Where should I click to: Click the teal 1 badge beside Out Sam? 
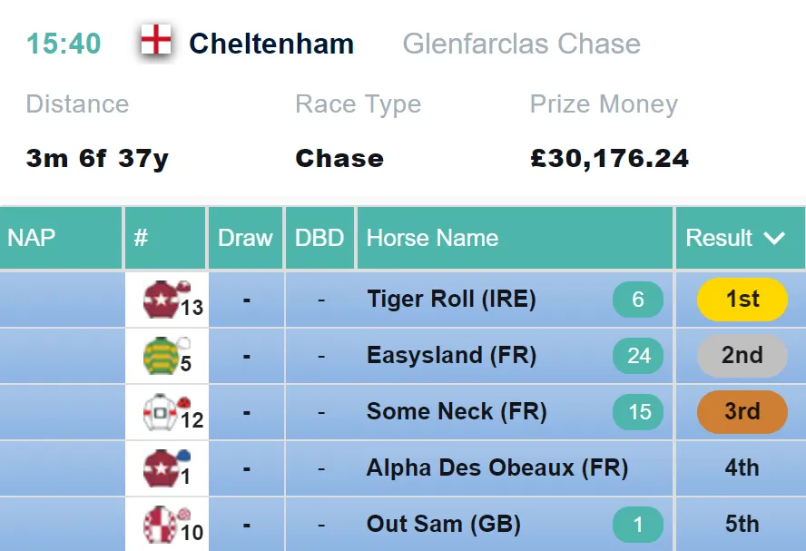point(638,525)
